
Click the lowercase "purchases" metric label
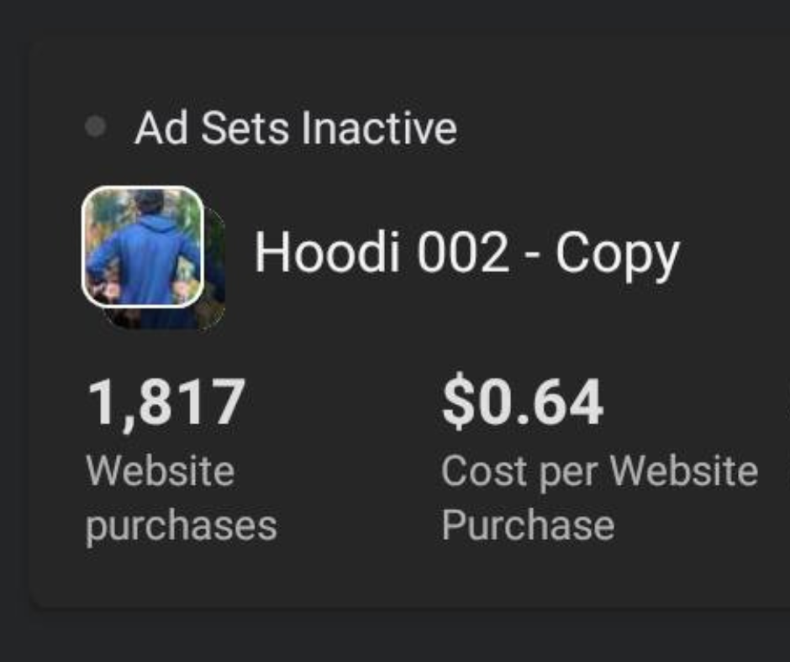pyautogui.click(x=182, y=527)
